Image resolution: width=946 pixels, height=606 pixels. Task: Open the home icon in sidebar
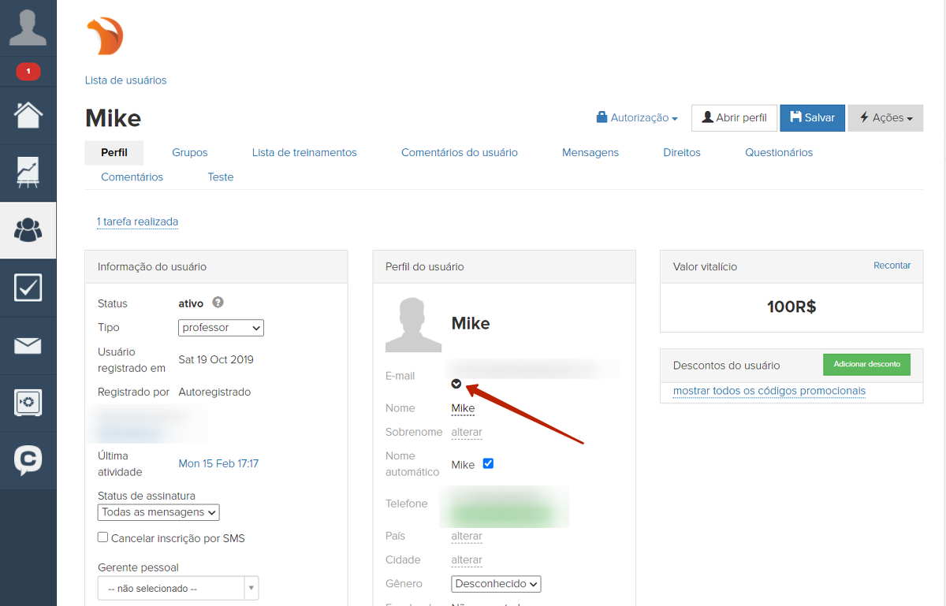28,115
